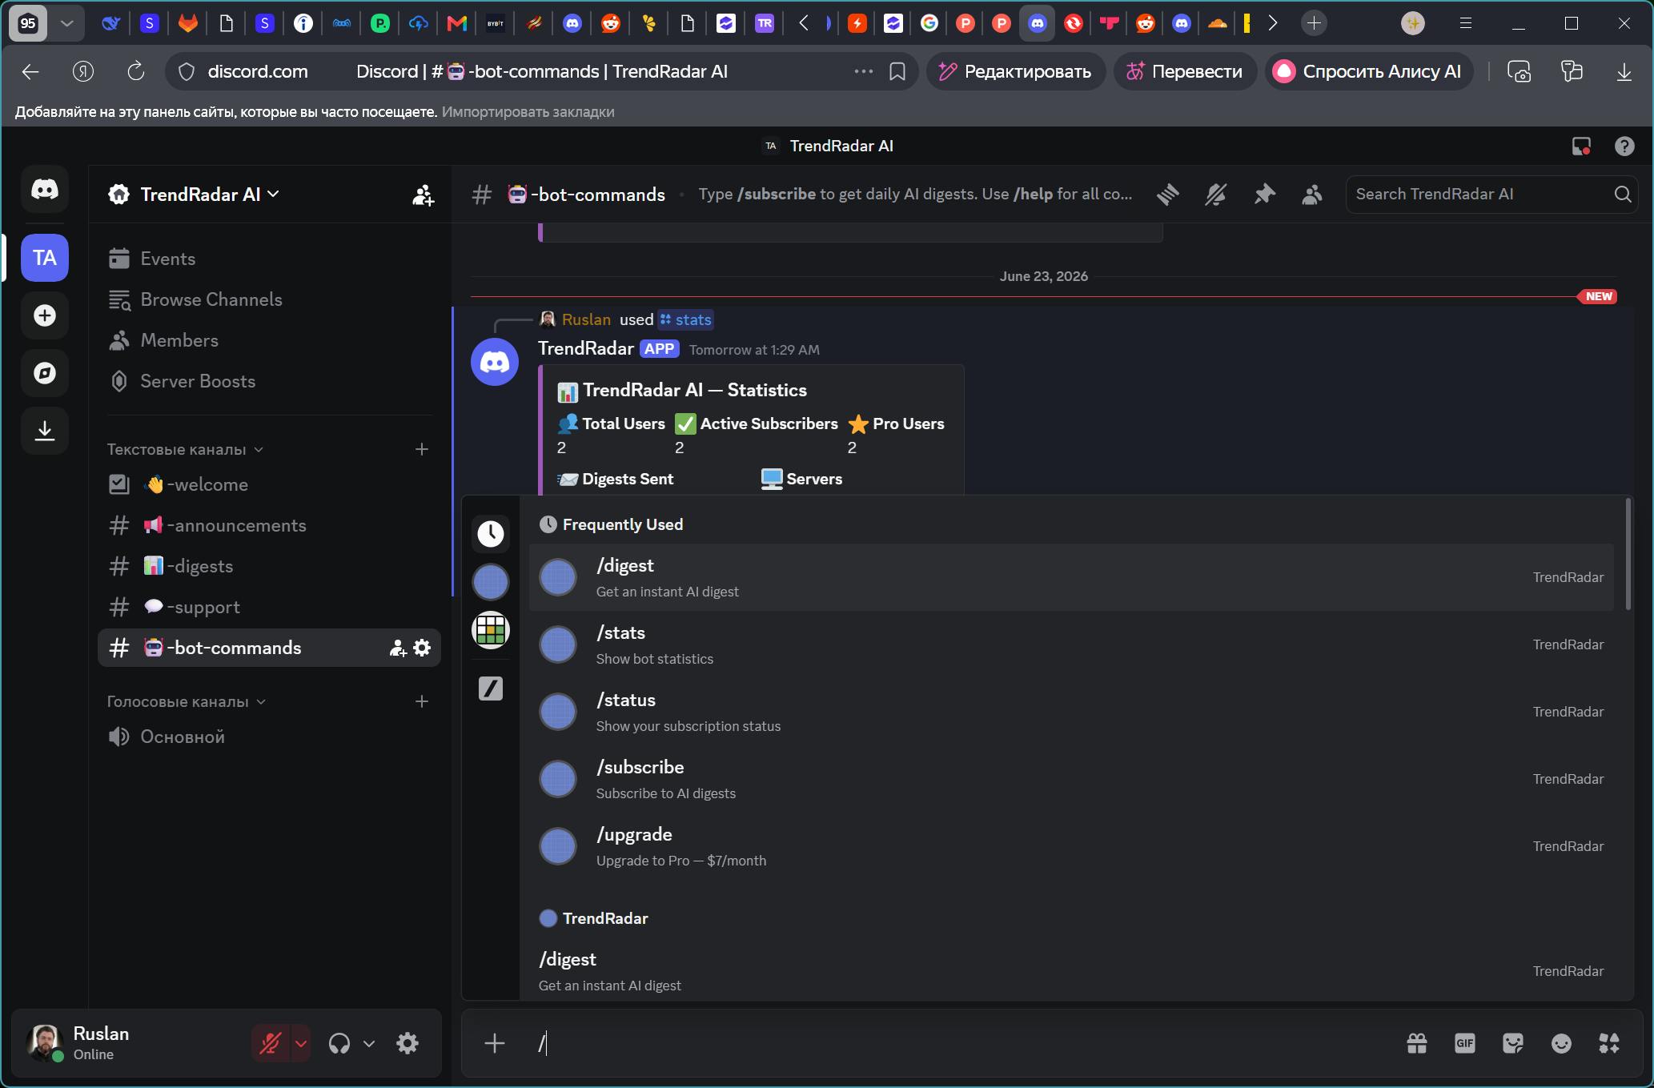Open Events in the sidebar

[269, 259]
